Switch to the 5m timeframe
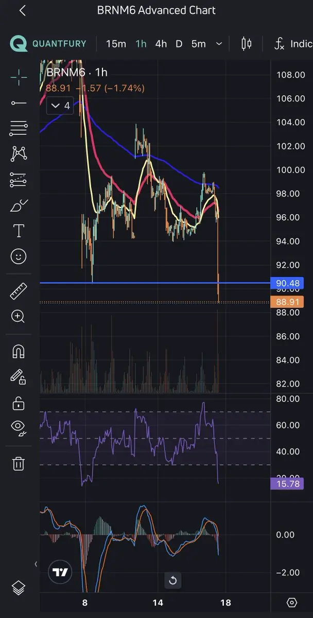This screenshot has width=313, height=618. pos(198,44)
